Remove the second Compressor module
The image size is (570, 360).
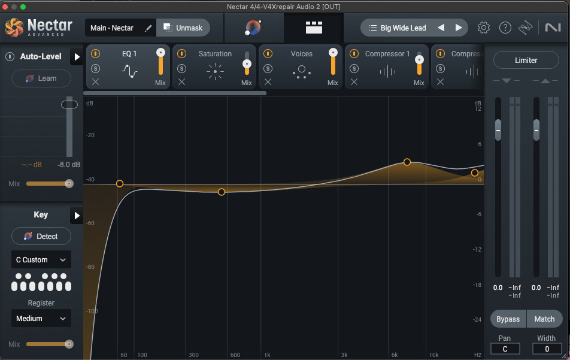tap(440, 82)
